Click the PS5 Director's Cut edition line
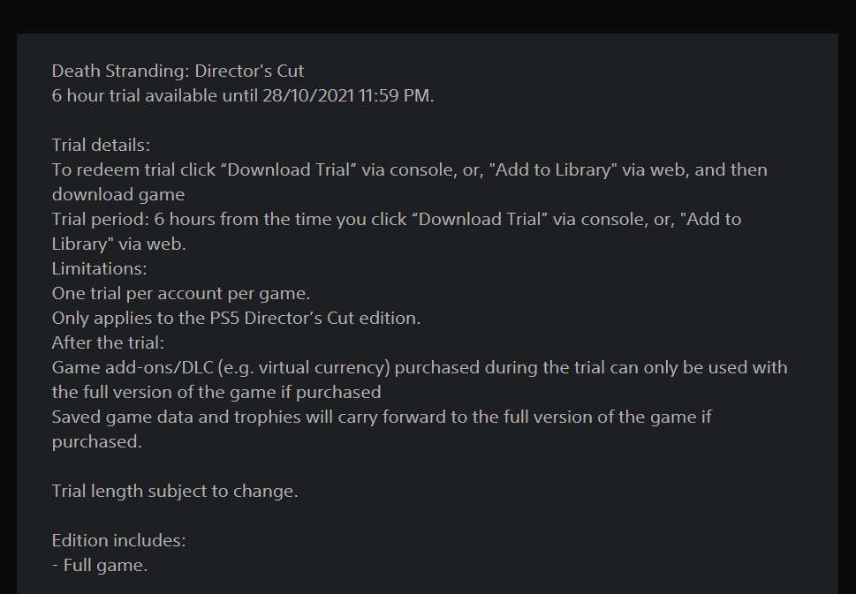The width and height of the screenshot is (856, 594). pyautogui.click(x=236, y=318)
